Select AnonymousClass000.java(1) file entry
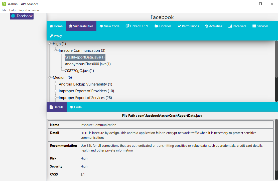Viewport: 278px width, 181px height. (88, 64)
